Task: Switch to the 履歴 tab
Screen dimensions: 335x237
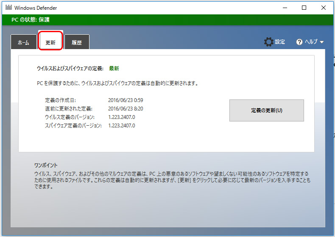Action: [77, 42]
